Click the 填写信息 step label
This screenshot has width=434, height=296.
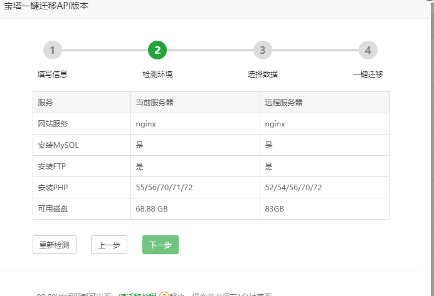[x=53, y=74]
